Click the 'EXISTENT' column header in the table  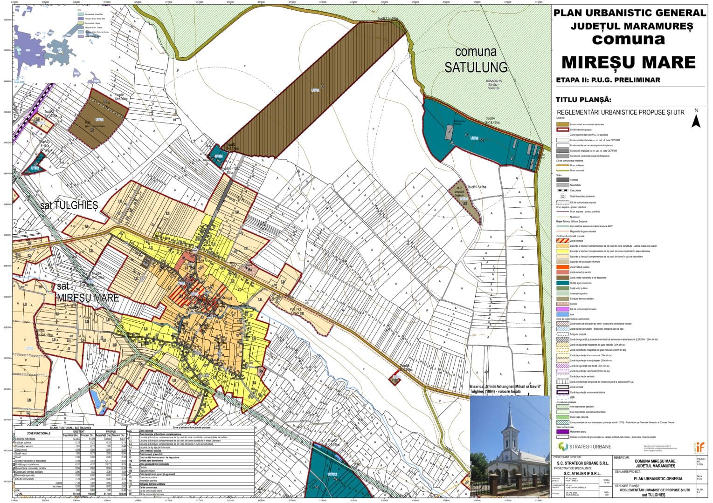pos(79,432)
